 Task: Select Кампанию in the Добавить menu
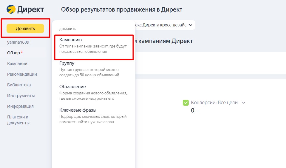[94, 46]
